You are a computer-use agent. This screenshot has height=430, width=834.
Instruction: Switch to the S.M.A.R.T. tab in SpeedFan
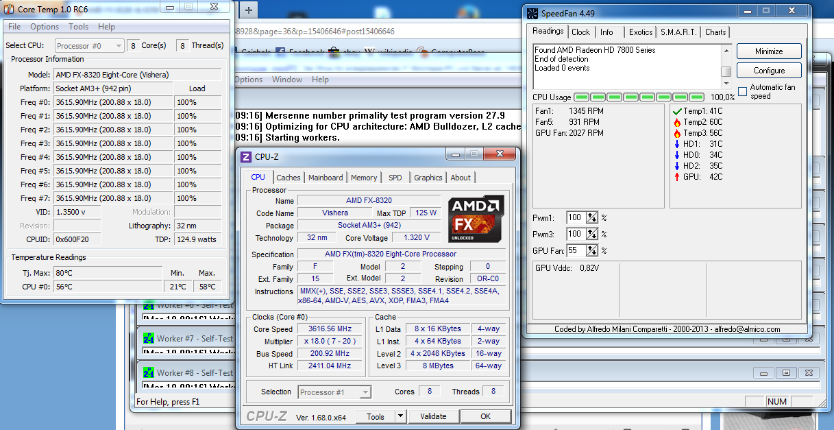(679, 32)
